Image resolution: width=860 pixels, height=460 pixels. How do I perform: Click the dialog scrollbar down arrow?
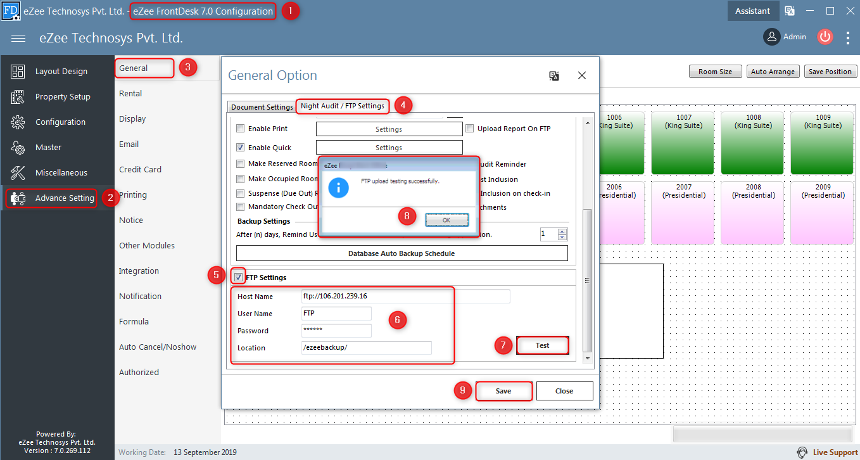click(x=587, y=358)
